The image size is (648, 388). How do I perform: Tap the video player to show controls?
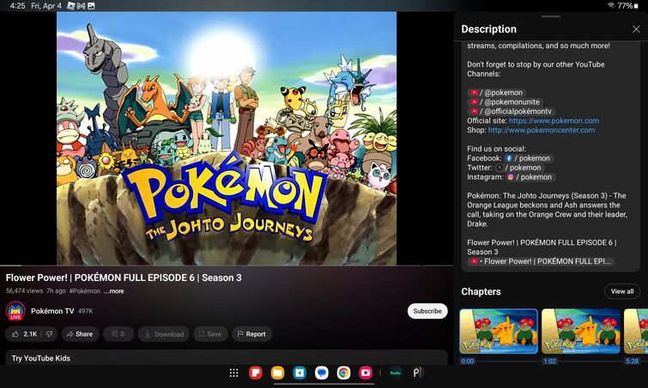(x=227, y=138)
